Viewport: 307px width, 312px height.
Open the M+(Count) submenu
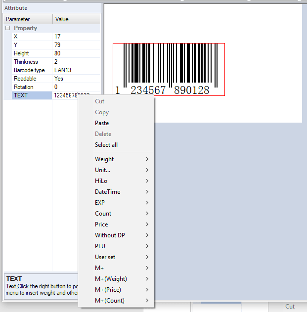(116, 301)
